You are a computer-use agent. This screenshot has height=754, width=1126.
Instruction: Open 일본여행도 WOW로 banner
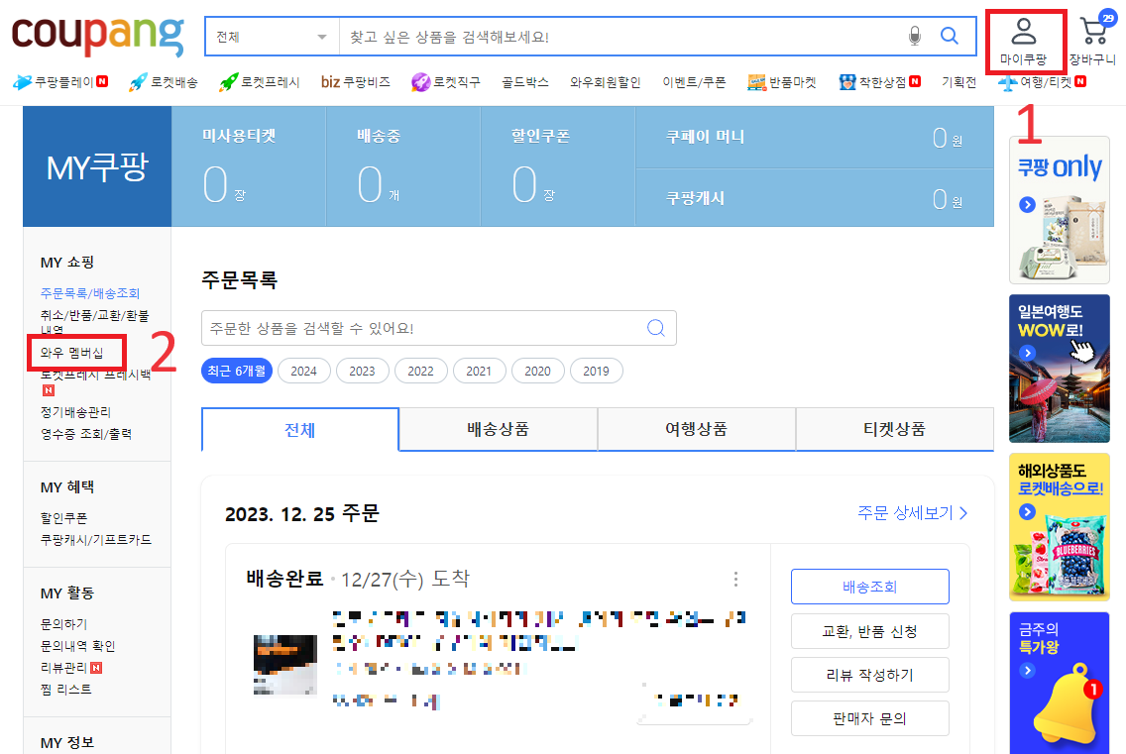point(1060,369)
